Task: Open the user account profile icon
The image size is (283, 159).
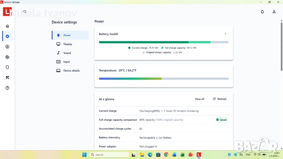Action: coord(274,12)
